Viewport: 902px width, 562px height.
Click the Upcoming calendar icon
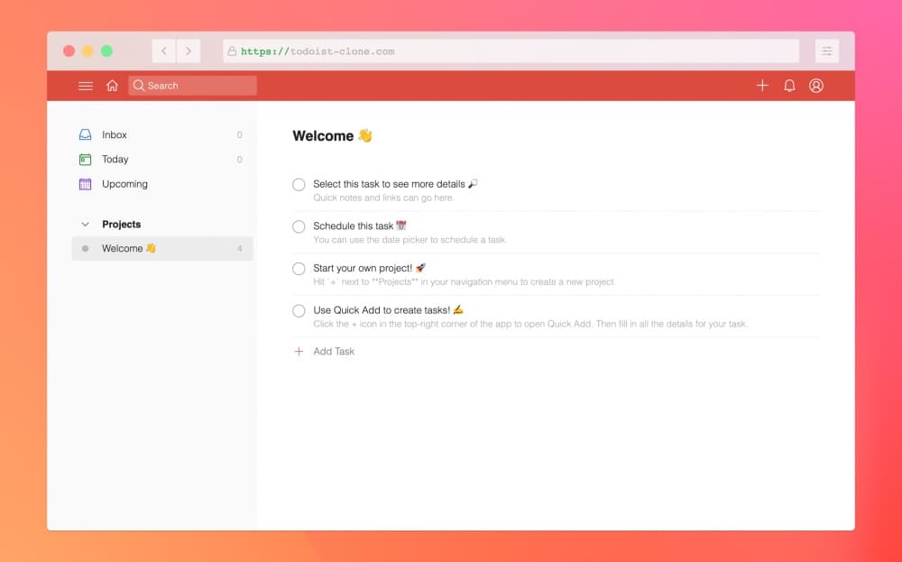point(85,183)
